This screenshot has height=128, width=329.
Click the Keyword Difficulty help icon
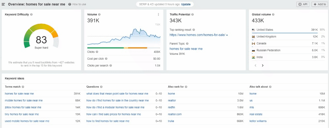(x=31, y=15)
